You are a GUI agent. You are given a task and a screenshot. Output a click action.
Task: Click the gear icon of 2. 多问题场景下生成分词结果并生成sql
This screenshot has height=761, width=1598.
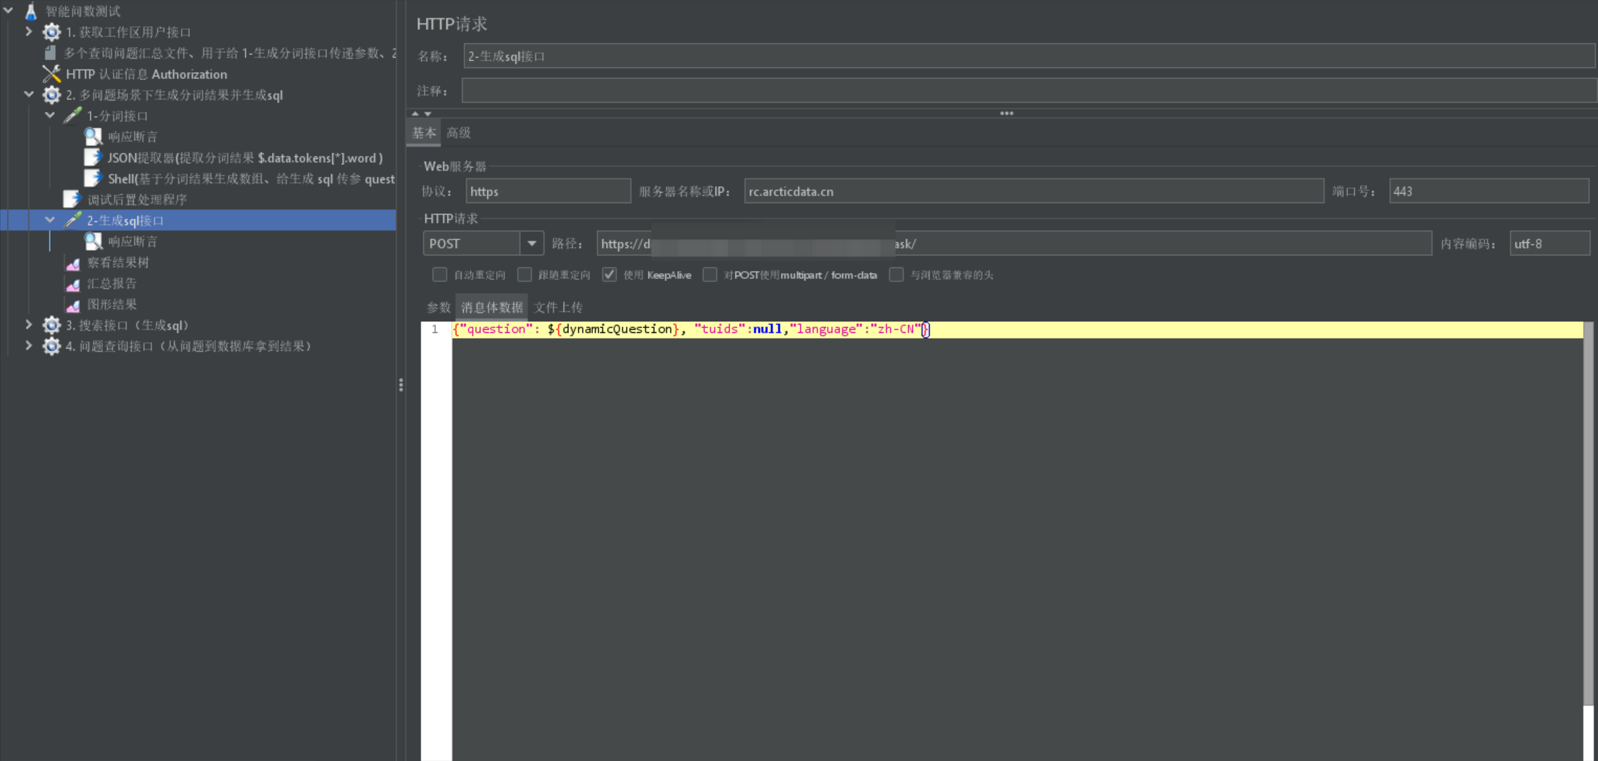[52, 95]
